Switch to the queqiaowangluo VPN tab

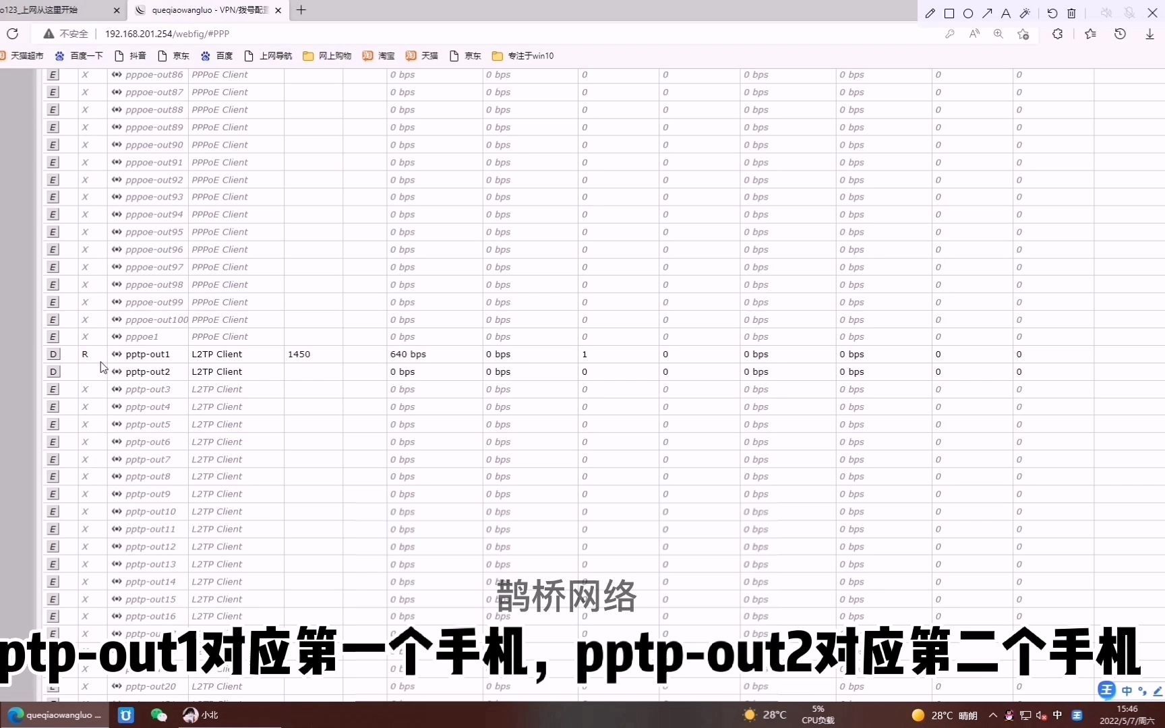pos(202,10)
